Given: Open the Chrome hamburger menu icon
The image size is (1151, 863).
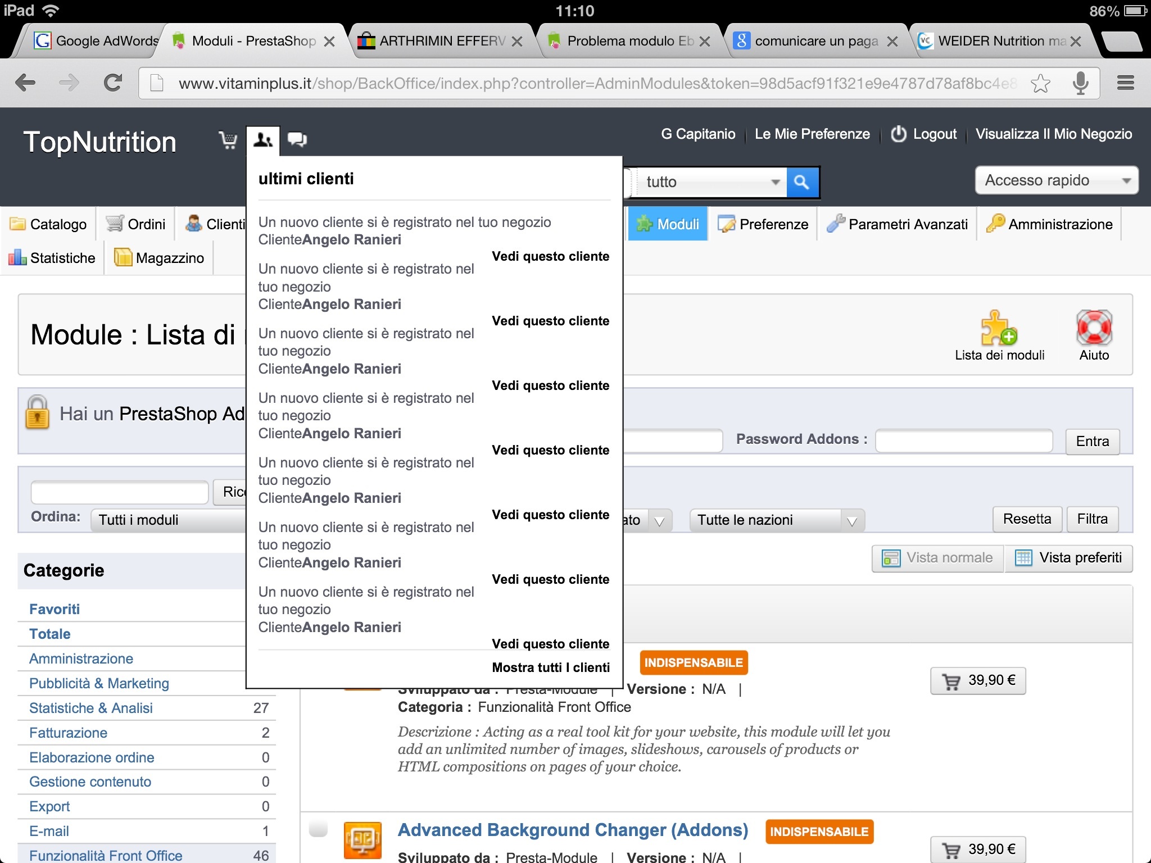Looking at the screenshot, I should click(1125, 84).
